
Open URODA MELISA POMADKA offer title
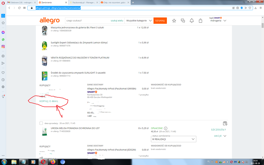click(x=75, y=128)
